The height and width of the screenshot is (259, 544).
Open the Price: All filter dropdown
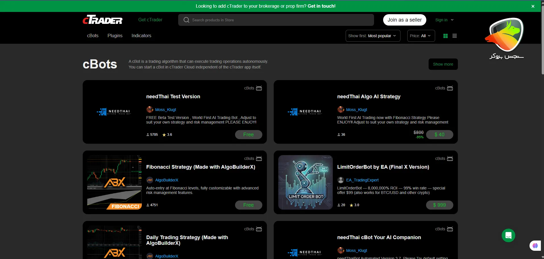pos(421,36)
